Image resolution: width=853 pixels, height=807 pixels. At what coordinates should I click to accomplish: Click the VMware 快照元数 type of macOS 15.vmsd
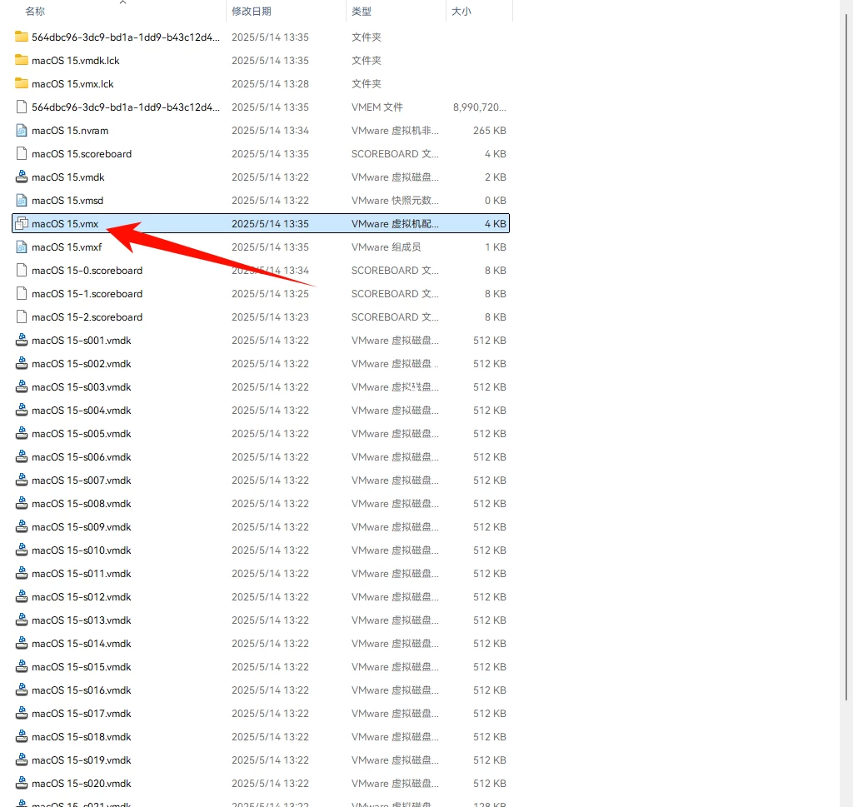click(x=395, y=201)
